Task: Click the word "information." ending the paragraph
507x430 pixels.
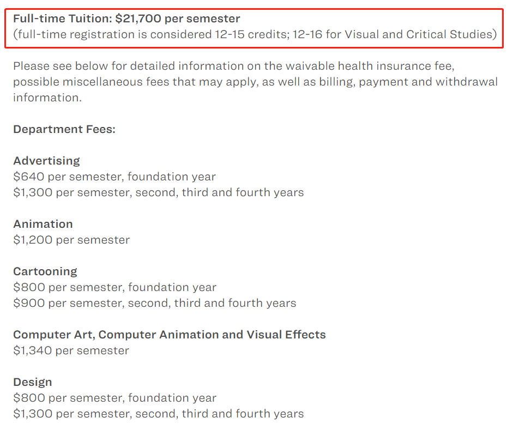Action: point(47,98)
